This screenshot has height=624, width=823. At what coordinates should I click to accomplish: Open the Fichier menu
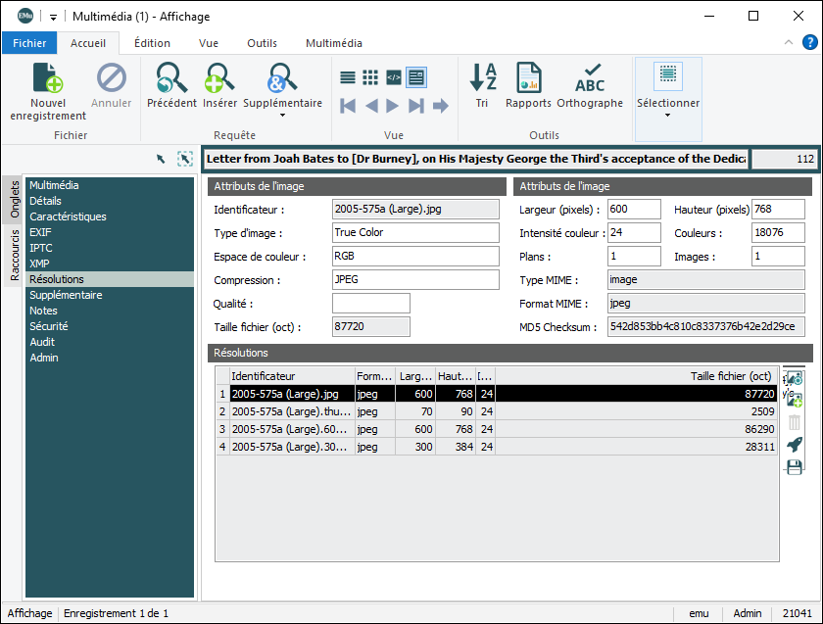point(29,43)
